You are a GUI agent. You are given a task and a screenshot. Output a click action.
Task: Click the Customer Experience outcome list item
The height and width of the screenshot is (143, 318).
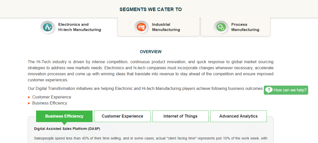[52, 97]
